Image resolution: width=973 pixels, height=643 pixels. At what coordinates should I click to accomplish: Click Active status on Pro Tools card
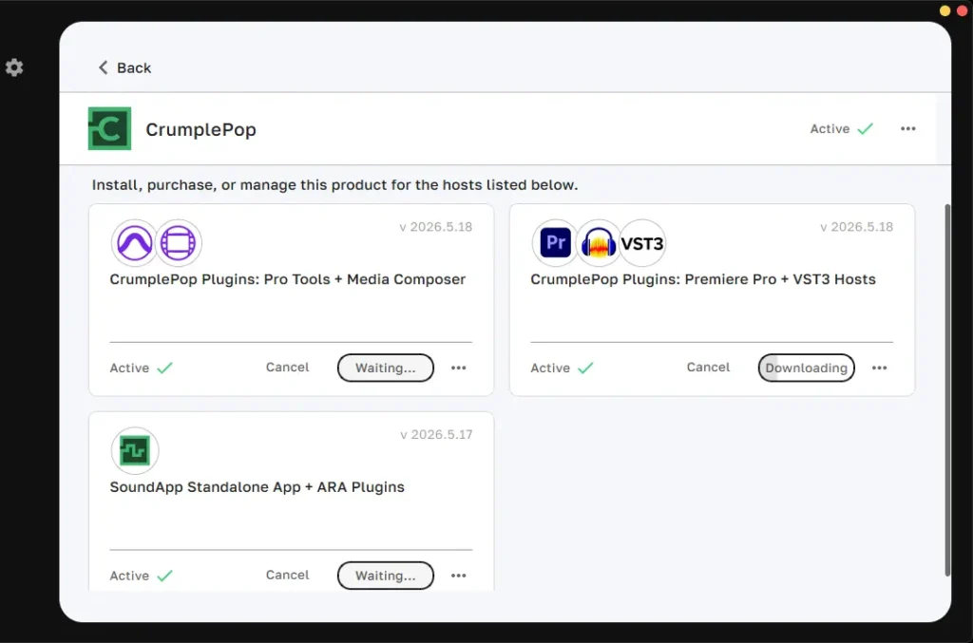142,368
